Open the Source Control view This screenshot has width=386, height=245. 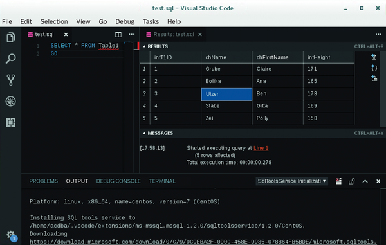pyautogui.click(x=10, y=80)
